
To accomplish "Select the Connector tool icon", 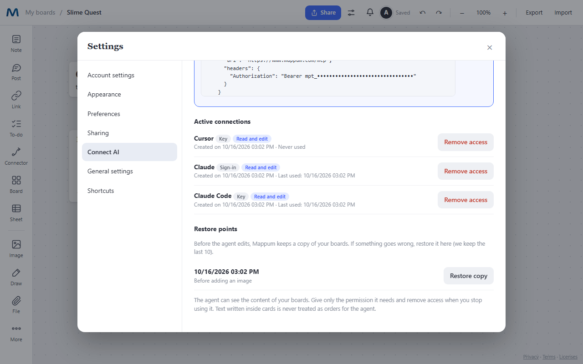I will coord(16,152).
